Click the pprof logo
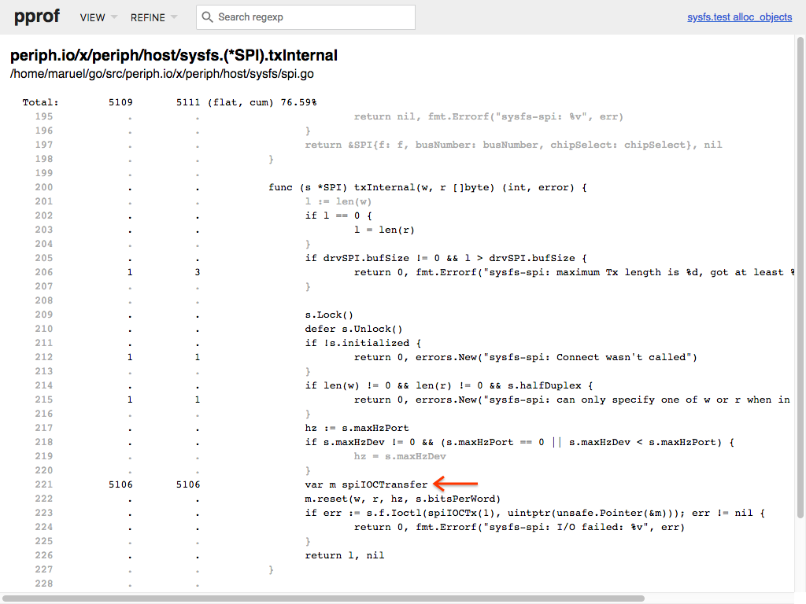Screen dimensions: 806x604 38,17
